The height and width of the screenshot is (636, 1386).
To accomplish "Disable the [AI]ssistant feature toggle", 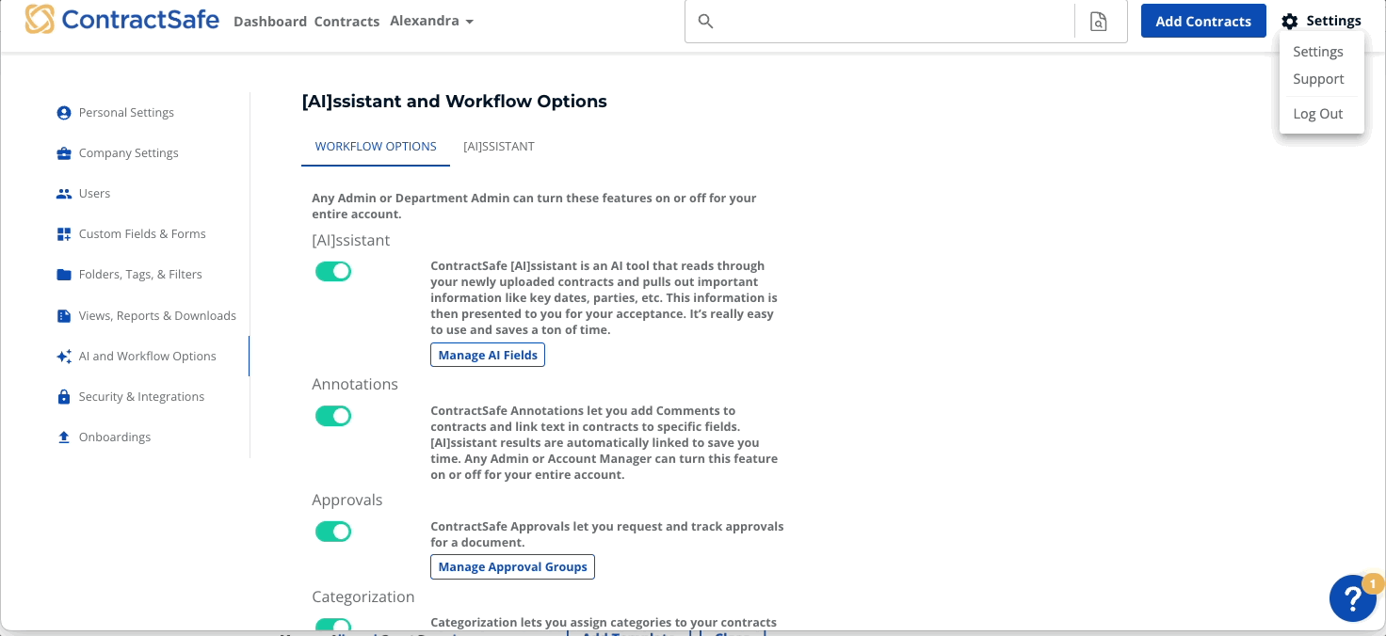I will [333, 271].
